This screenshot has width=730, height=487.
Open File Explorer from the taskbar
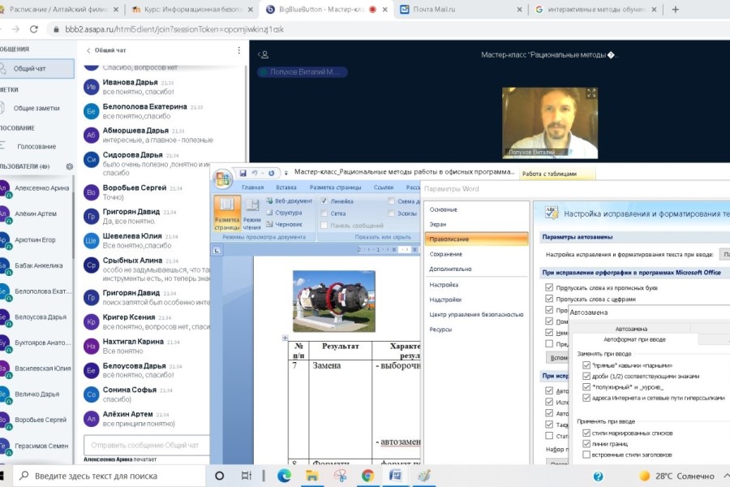pos(312,476)
